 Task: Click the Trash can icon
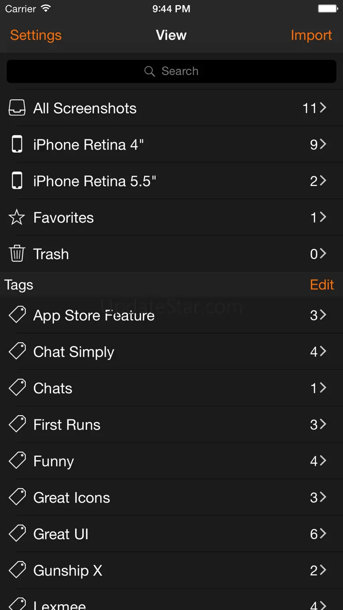click(17, 254)
